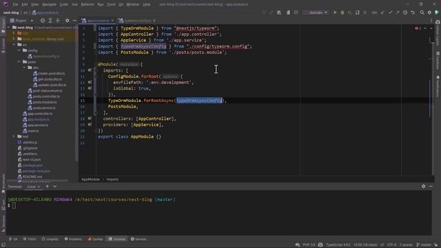The width and height of the screenshot is (441, 248).
Task: Collapse the nest-blog root folder
Action: [x=9, y=28]
